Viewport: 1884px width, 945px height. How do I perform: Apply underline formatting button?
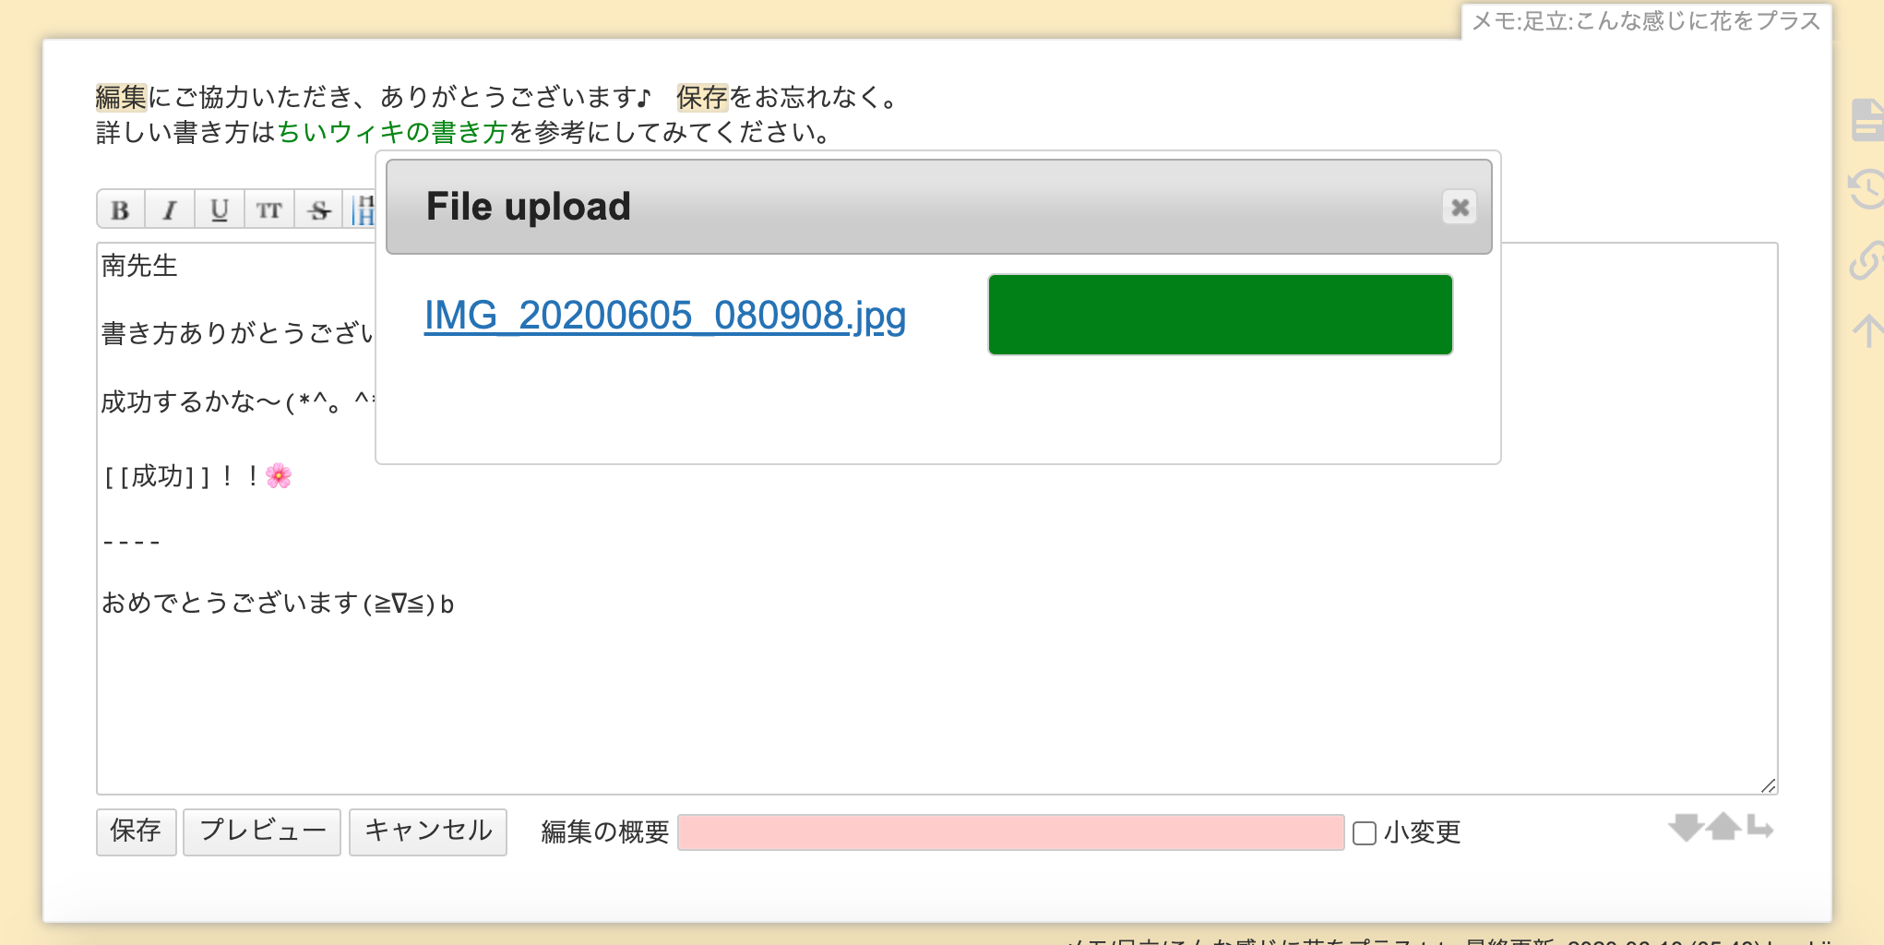[220, 209]
